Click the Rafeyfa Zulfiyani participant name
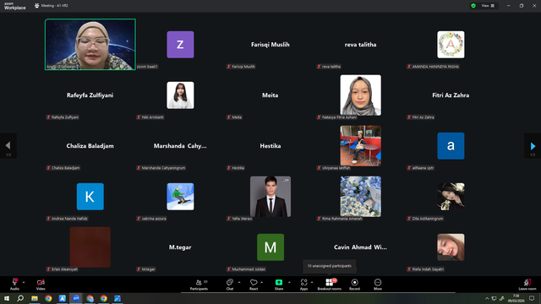Image resolution: width=541 pixels, height=304 pixels. [90, 95]
